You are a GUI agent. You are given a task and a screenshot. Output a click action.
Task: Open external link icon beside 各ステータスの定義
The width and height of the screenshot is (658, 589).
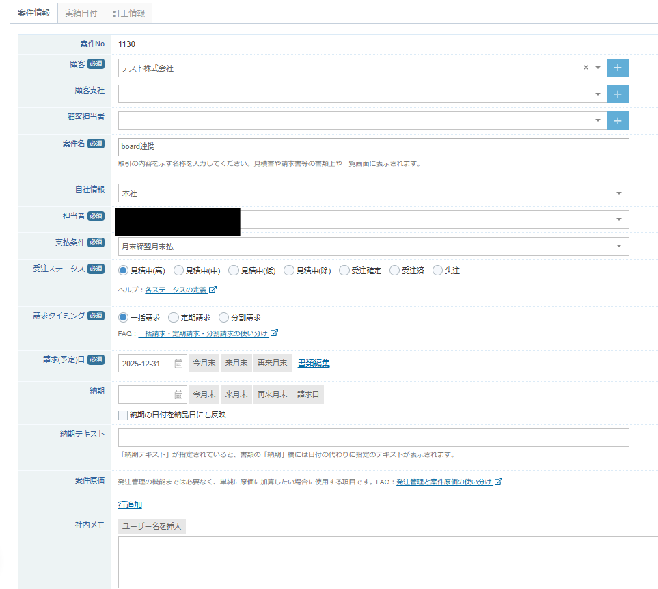[213, 290]
